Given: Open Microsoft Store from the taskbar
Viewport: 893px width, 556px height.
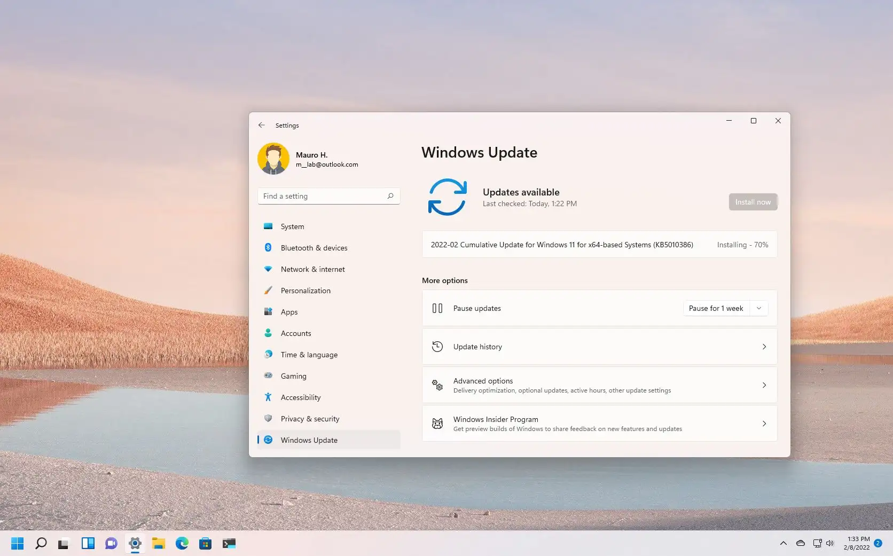Looking at the screenshot, I should point(205,543).
